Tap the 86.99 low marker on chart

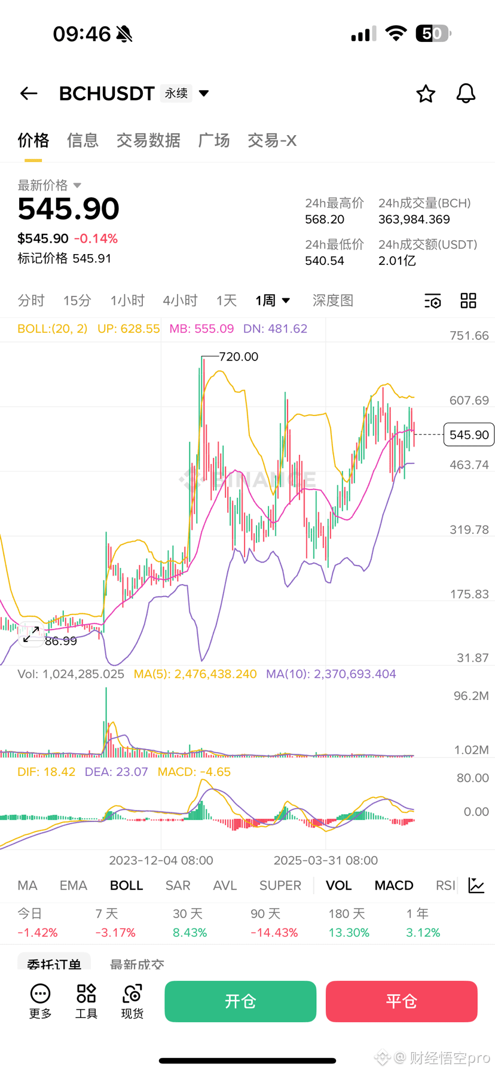[61, 641]
